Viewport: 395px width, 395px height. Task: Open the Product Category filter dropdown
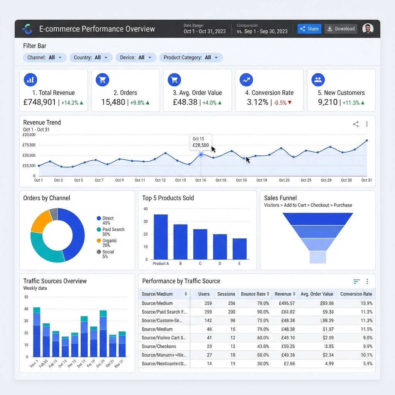tap(191, 57)
